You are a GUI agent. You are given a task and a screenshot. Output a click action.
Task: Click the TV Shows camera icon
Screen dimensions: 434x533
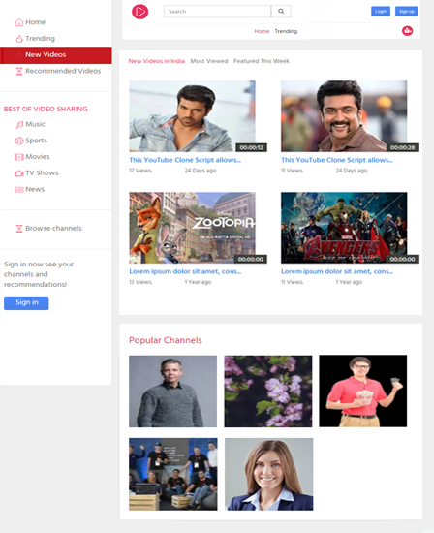[x=19, y=173]
